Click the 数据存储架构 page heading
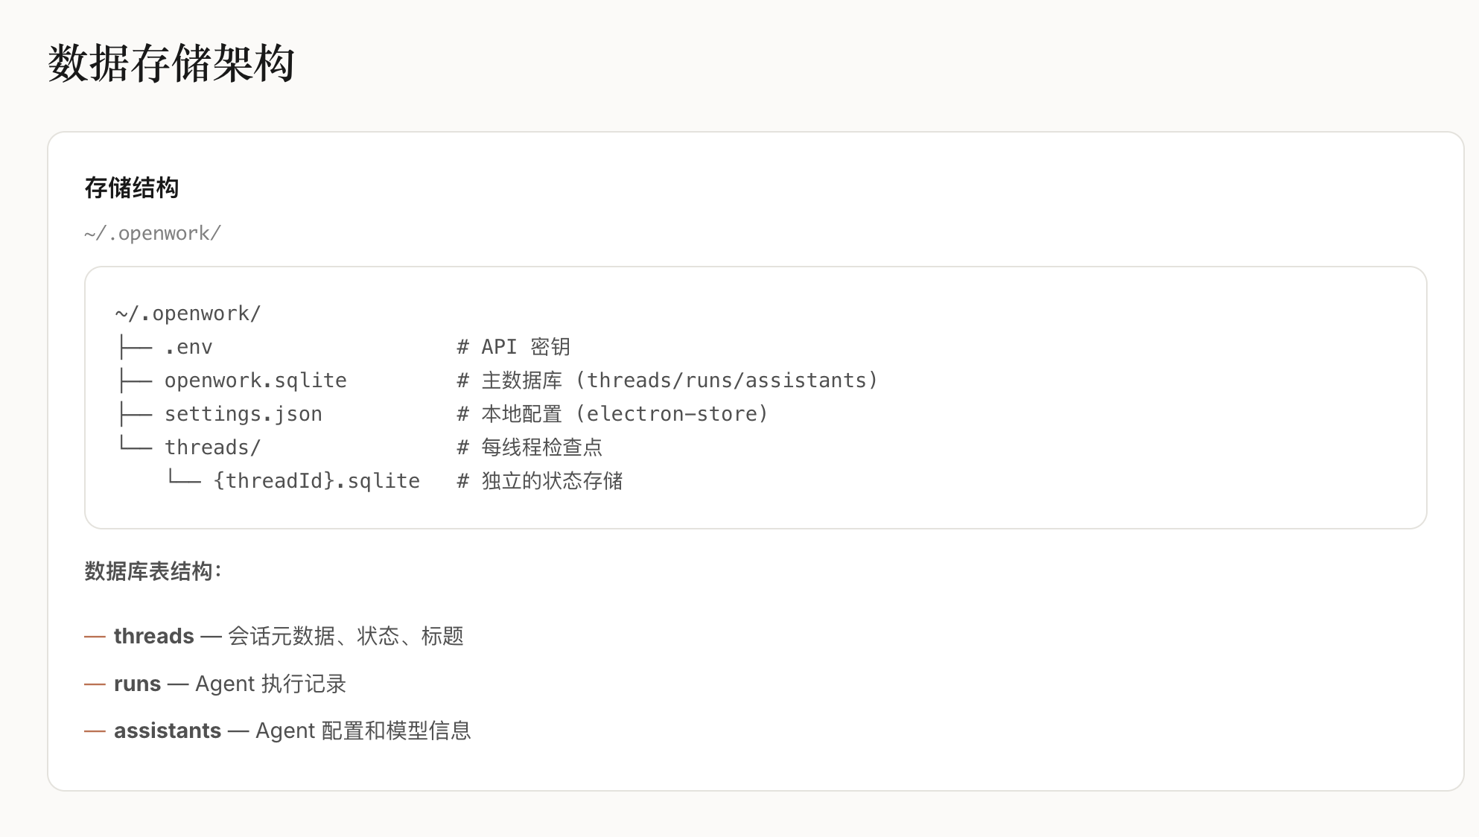The image size is (1479, 837). [x=171, y=63]
